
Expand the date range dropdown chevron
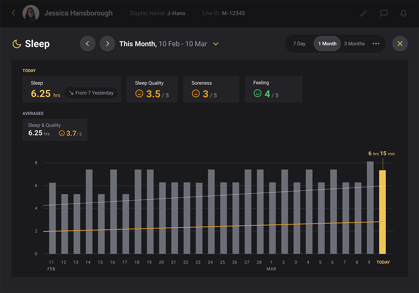pyautogui.click(x=216, y=44)
